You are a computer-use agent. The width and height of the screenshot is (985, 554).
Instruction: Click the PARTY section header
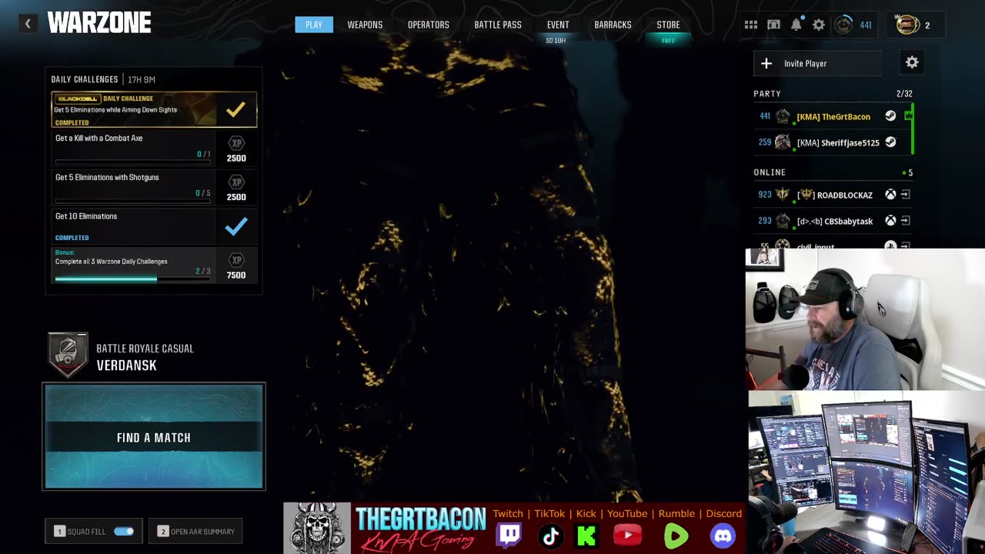[x=767, y=94]
